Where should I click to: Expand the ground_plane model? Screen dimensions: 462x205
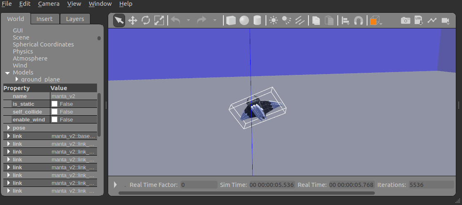(x=17, y=79)
